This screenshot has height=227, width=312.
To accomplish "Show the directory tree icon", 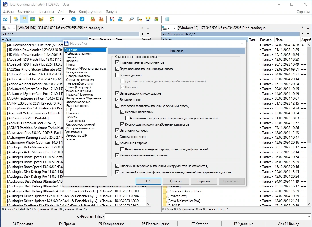I will [41, 19].
